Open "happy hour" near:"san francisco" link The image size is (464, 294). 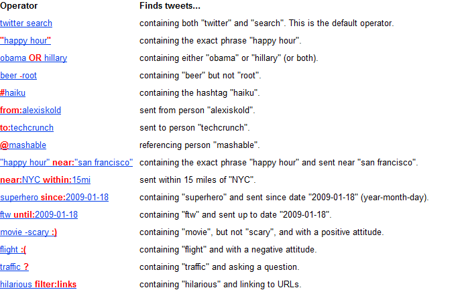pos(66,163)
